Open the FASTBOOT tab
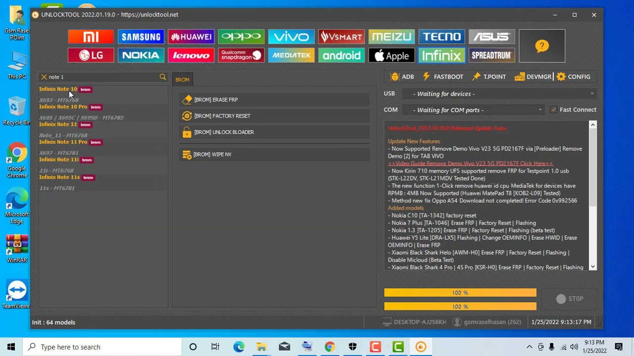634x356 pixels. coord(443,77)
